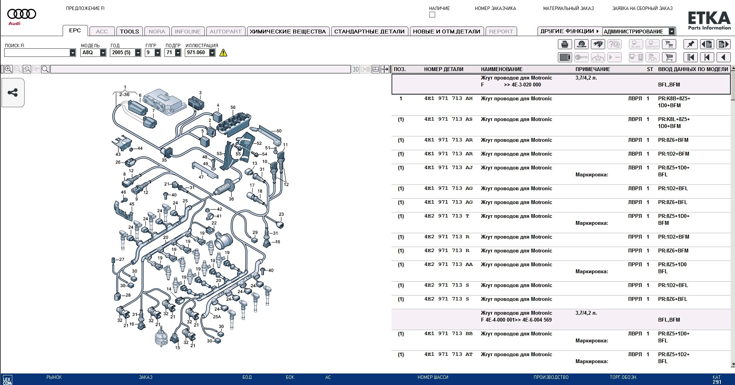Screen dimensions: 735x385
Task: Click the printer icon in the toolbar
Action: click(x=564, y=45)
